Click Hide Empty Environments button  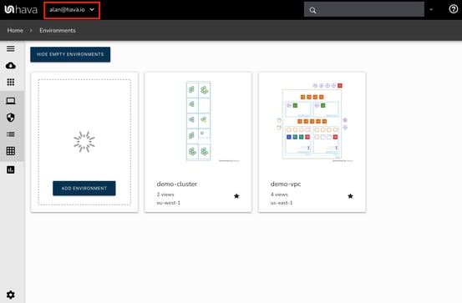pyautogui.click(x=70, y=54)
